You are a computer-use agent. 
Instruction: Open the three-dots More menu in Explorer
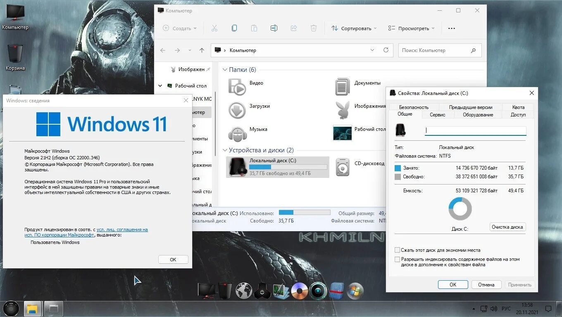pos(452,28)
